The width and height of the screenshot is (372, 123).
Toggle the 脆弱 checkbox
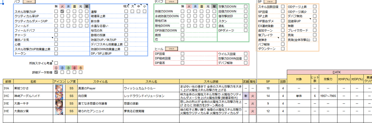point(183,35)
